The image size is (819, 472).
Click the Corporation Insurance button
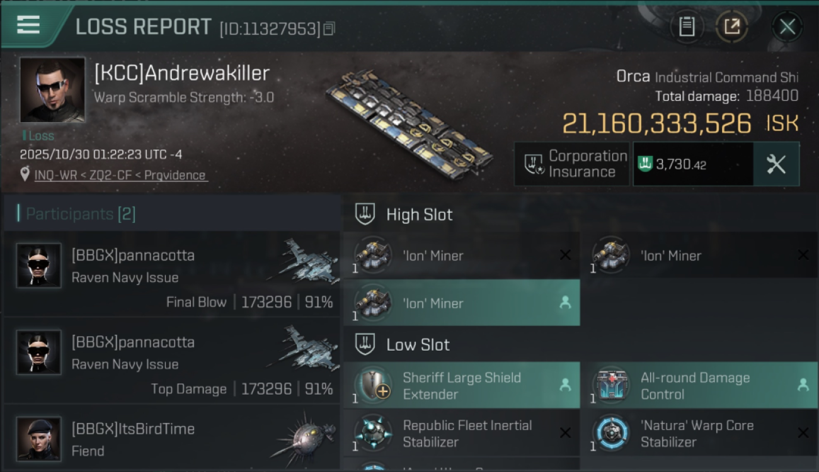click(572, 164)
